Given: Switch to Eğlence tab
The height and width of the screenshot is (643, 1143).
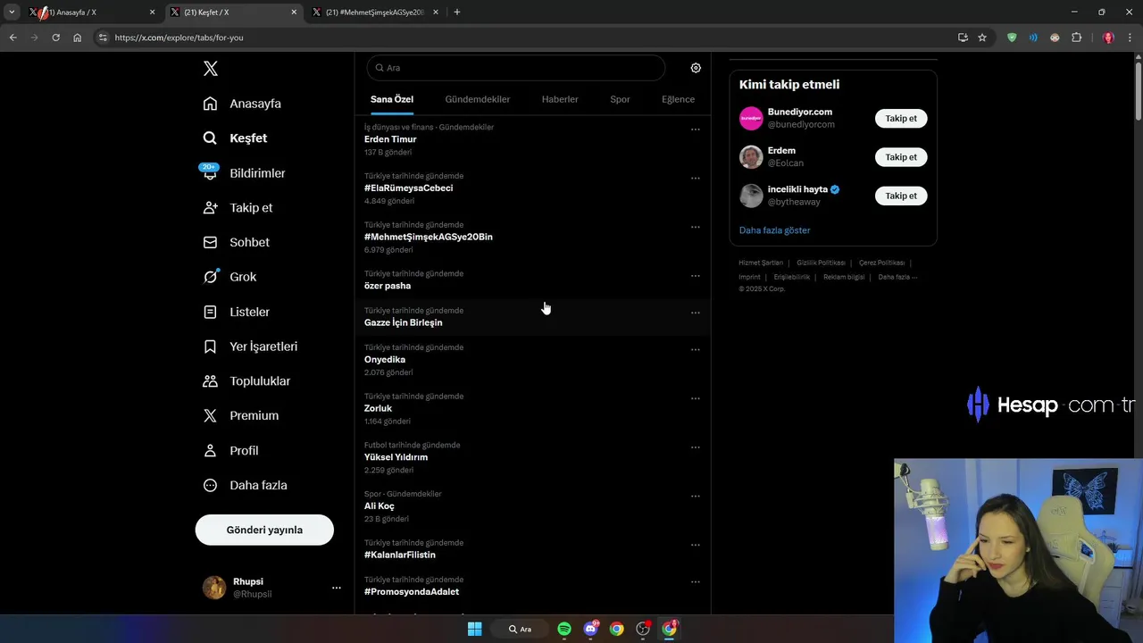Looking at the screenshot, I should pos(678,99).
